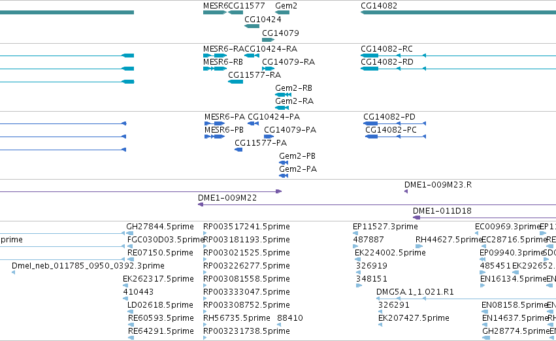The image size is (556, 341).
Task: Click the CG14082 gene bar
Action: pos(458,12)
